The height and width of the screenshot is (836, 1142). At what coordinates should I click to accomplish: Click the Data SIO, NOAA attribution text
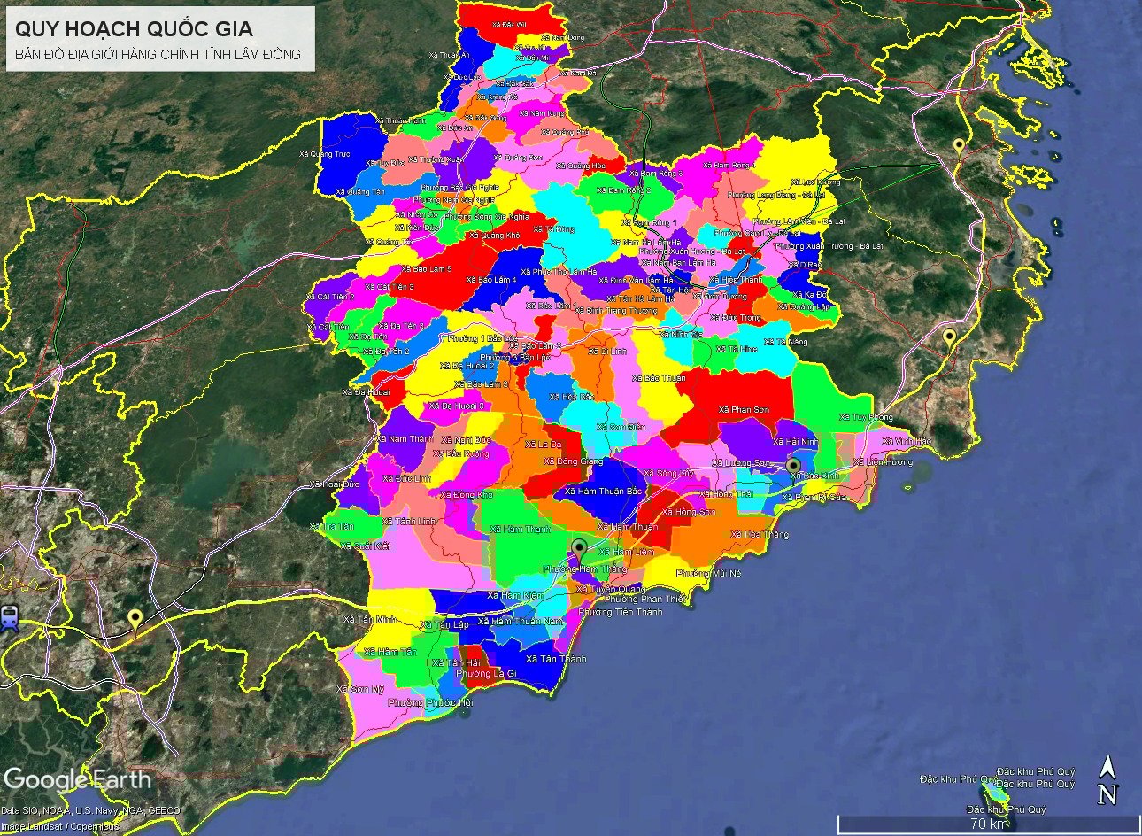click(90, 810)
